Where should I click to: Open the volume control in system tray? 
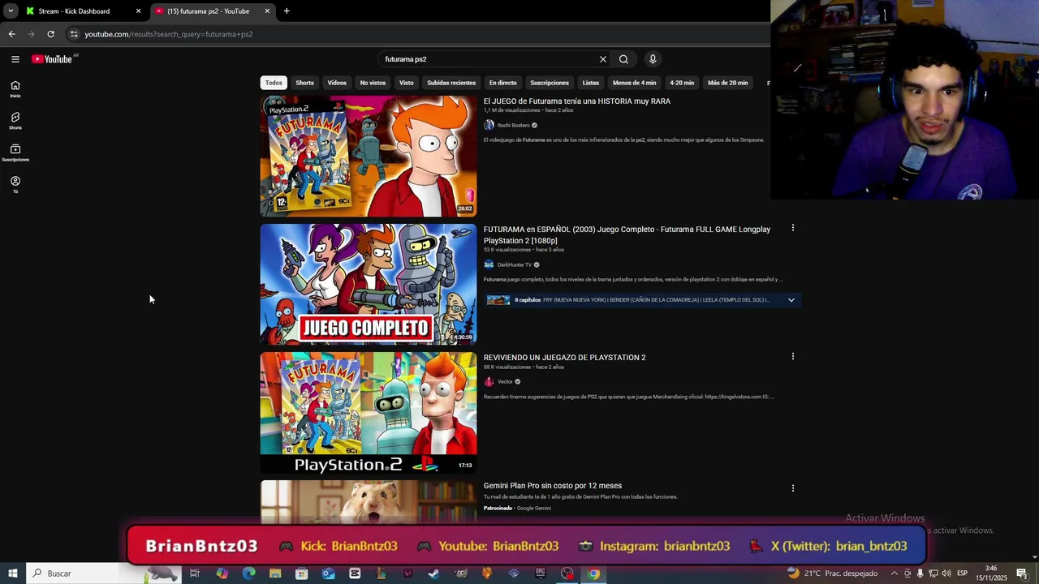(946, 573)
